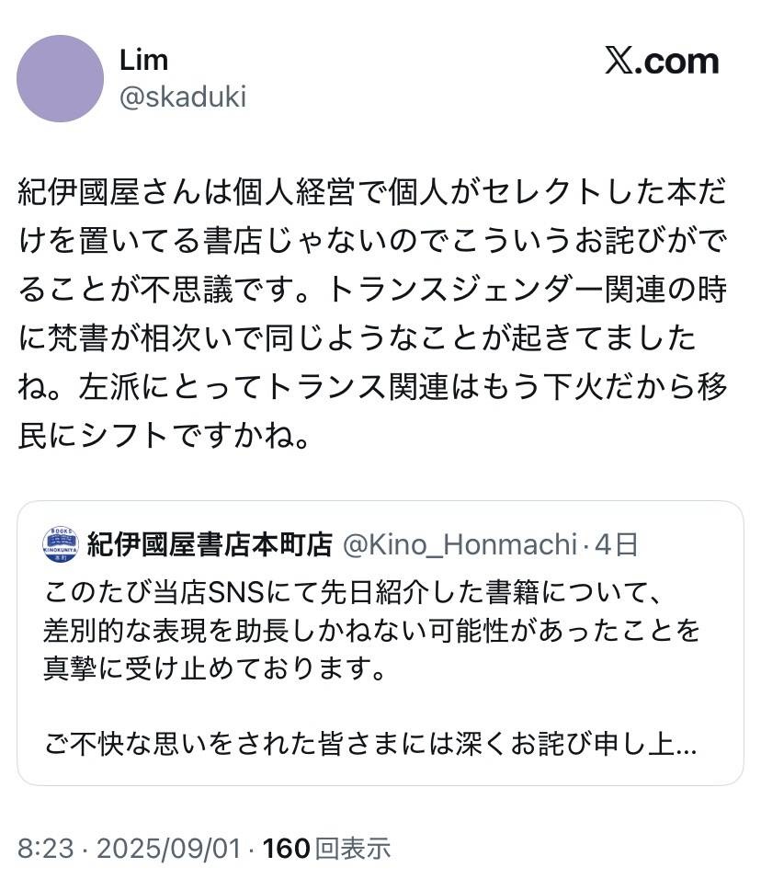Click the X.com logo
This screenshot has height=879, width=761.
pos(661,62)
